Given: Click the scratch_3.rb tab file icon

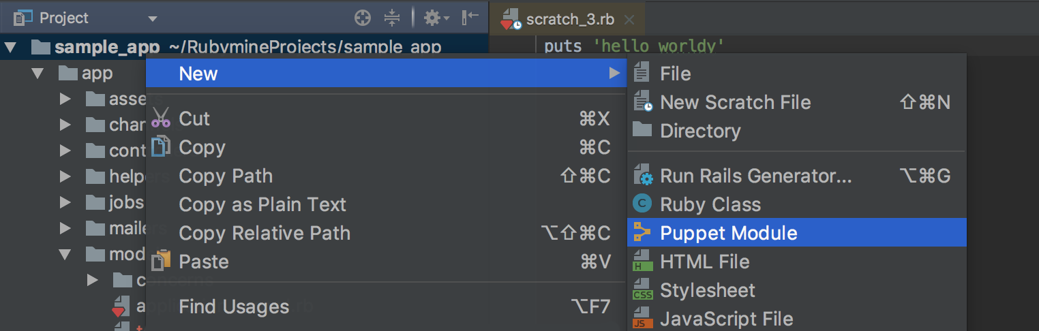Looking at the screenshot, I should pos(511,20).
